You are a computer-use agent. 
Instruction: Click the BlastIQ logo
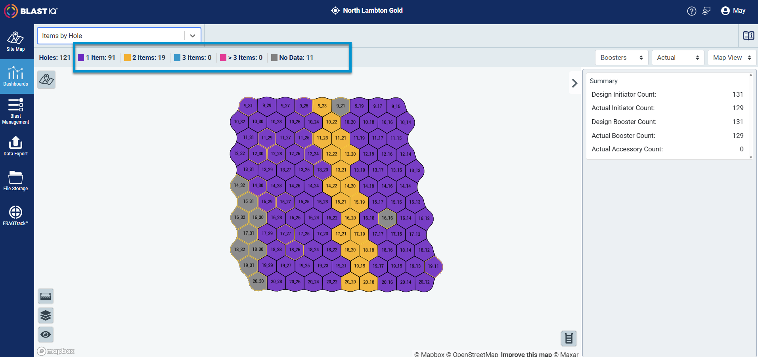pyautogui.click(x=31, y=11)
